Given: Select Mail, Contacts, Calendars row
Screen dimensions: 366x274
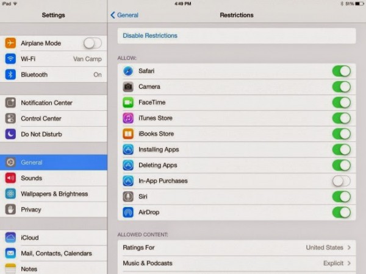Looking at the screenshot, I should point(54,253).
